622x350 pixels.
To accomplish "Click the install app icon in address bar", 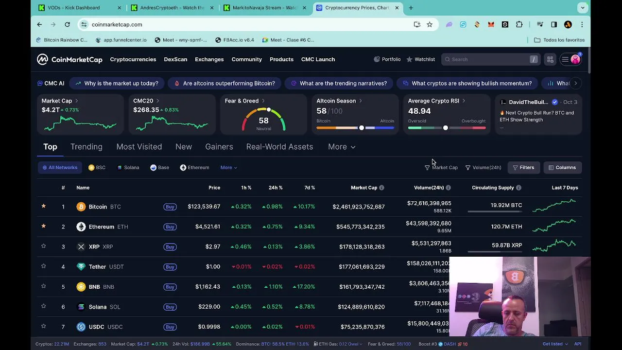I will [417, 24].
